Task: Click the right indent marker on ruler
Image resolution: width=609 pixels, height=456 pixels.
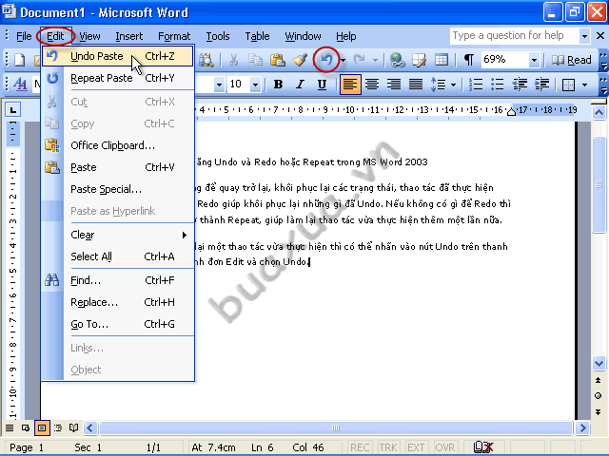Action: [512, 112]
